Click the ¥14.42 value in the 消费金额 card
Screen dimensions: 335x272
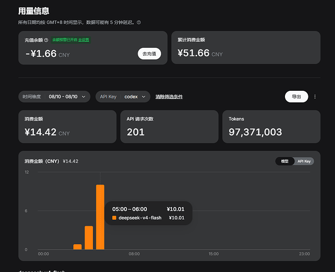41,132
